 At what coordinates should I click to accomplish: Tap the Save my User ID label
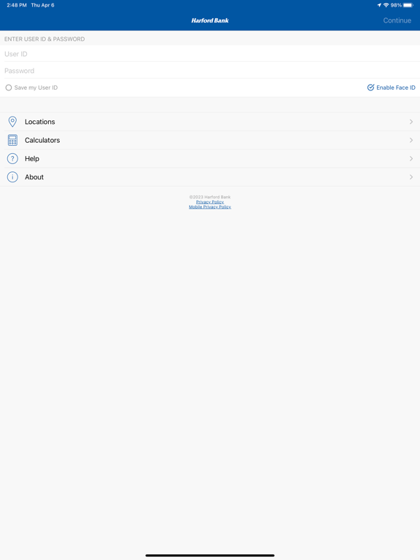36,87
